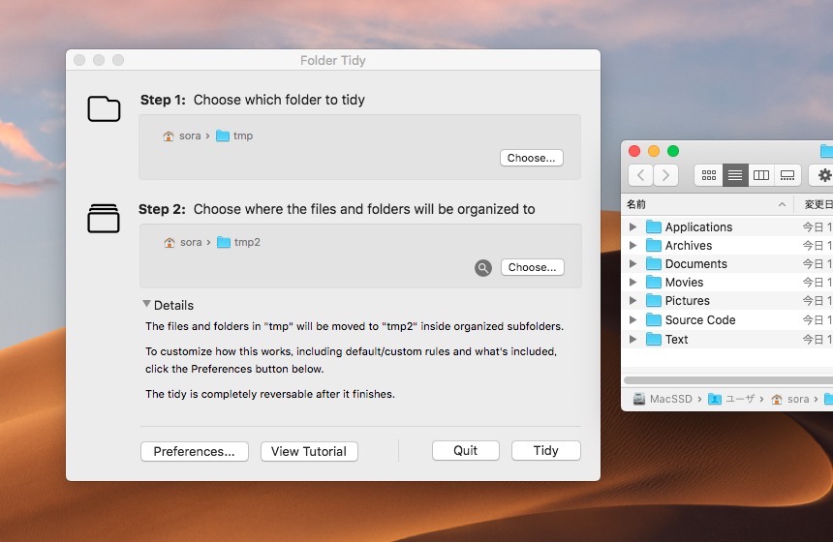Viewport: 833px width, 542px height.
Task: Click the sora home icon in Finder path bar
Action: pos(777,399)
